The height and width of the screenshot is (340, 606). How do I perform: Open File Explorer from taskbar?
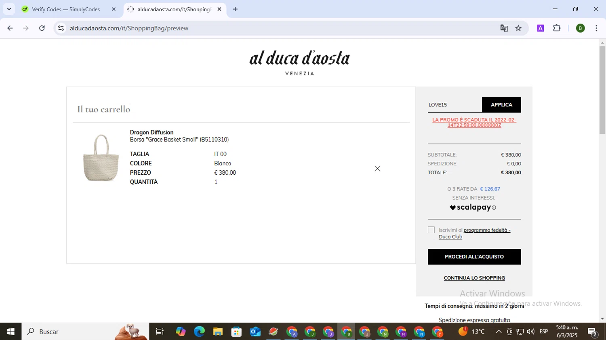click(218, 332)
